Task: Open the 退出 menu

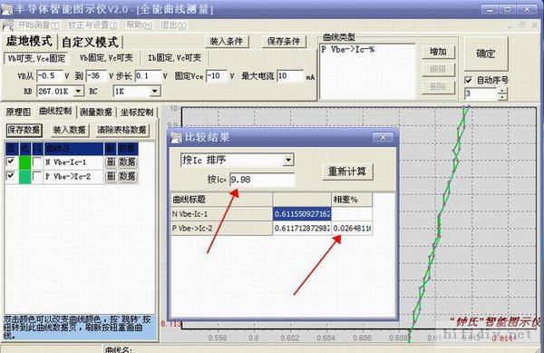Action: point(173,25)
